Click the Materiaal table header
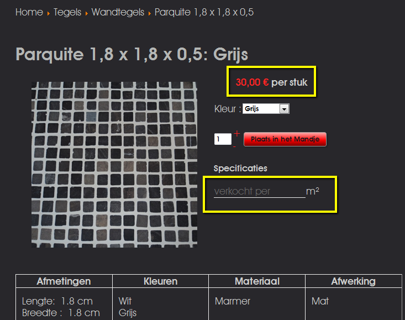This screenshot has width=405, height=320. click(x=257, y=281)
